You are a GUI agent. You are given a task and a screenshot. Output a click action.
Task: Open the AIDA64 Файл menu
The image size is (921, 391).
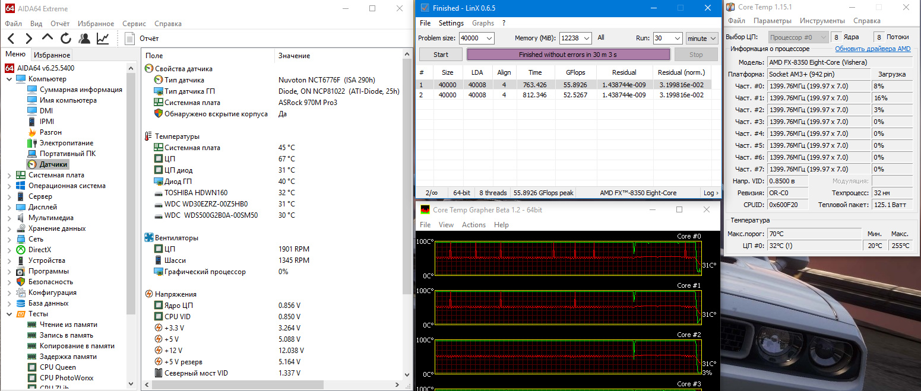coord(13,24)
